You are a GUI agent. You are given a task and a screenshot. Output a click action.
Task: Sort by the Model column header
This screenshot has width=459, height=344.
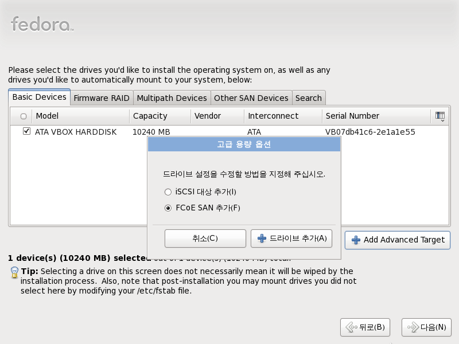(x=81, y=116)
